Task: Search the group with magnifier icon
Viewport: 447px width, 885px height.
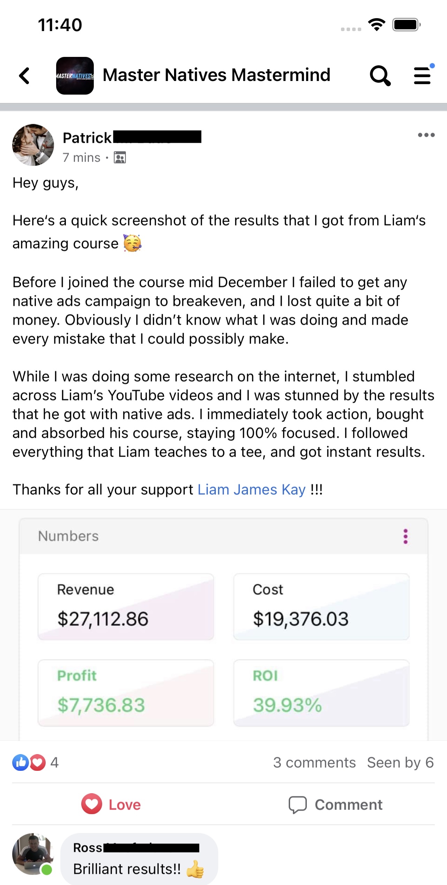Action: [380, 76]
